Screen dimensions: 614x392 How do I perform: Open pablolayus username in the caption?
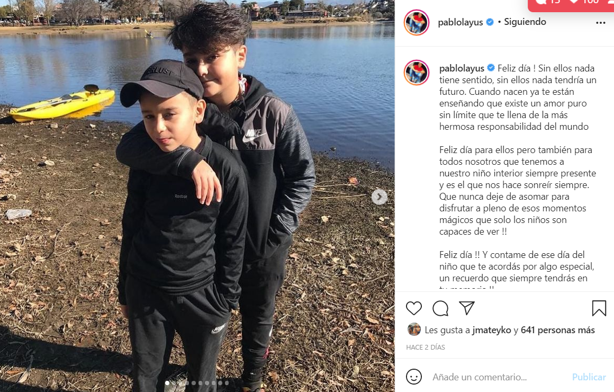(462, 68)
